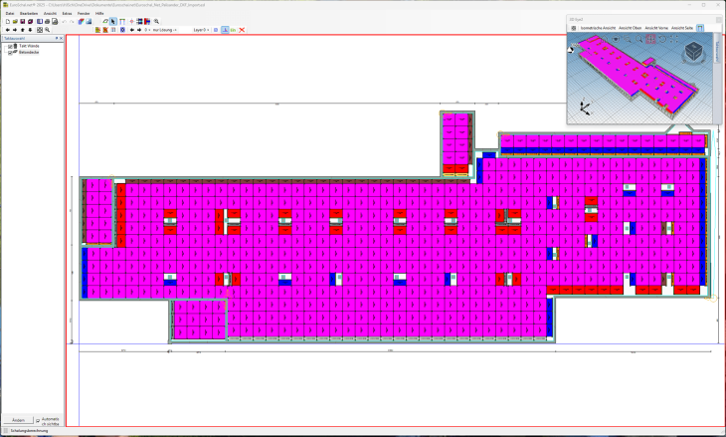This screenshot has width=726, height=437.
Task: Select the arrow pointer tool
Action: coord(113,21)
